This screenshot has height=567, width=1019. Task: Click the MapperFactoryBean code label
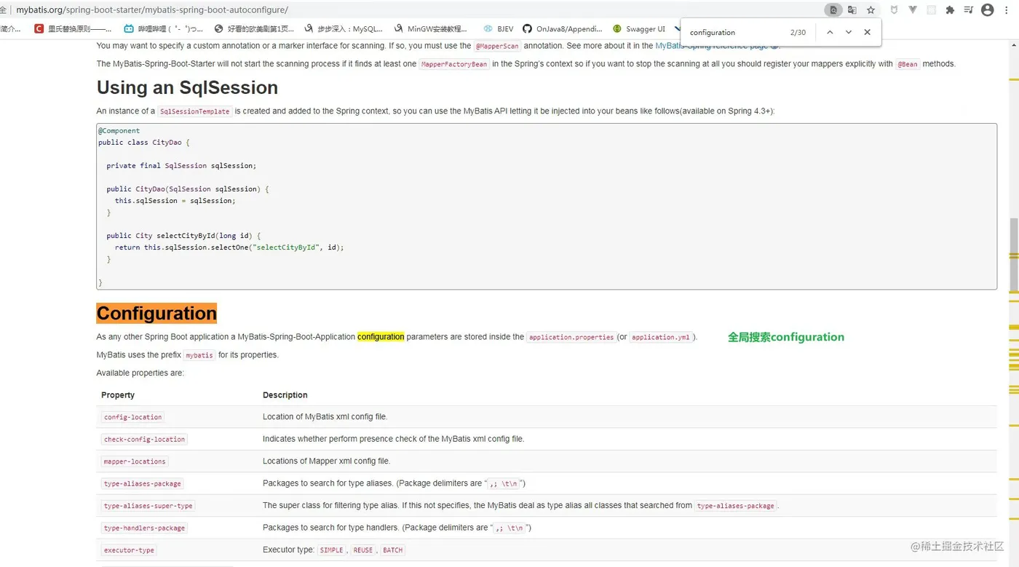(454, 64)
